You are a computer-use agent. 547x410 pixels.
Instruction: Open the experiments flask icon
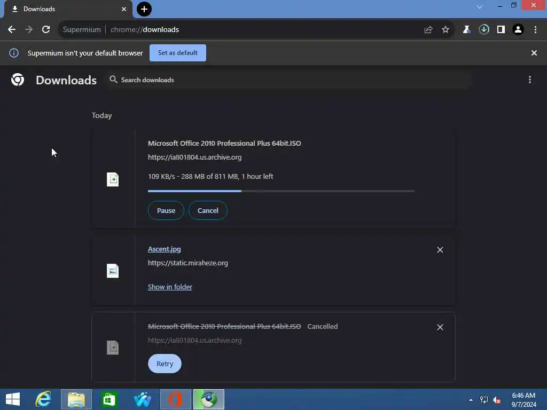466,30
